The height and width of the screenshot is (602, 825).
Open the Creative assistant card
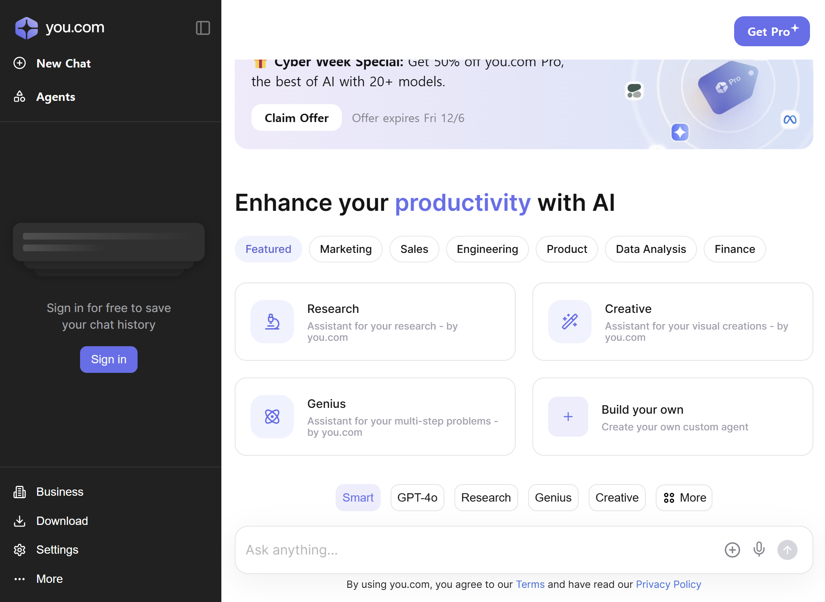[x=673, y=322]
